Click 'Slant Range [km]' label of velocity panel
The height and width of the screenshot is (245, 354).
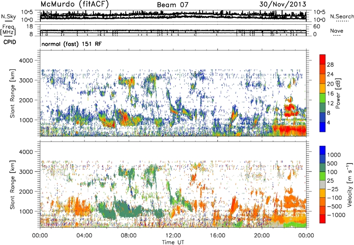13,184
